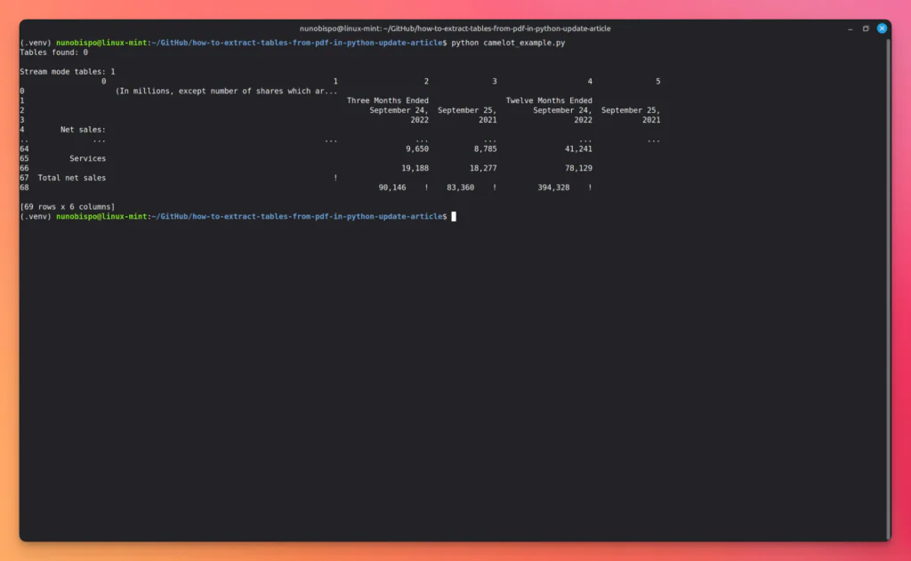This screenshot has width=911, height=561.
Task: Click the command 'python camelot_example.py'
Action: click(x=508, y=43)
